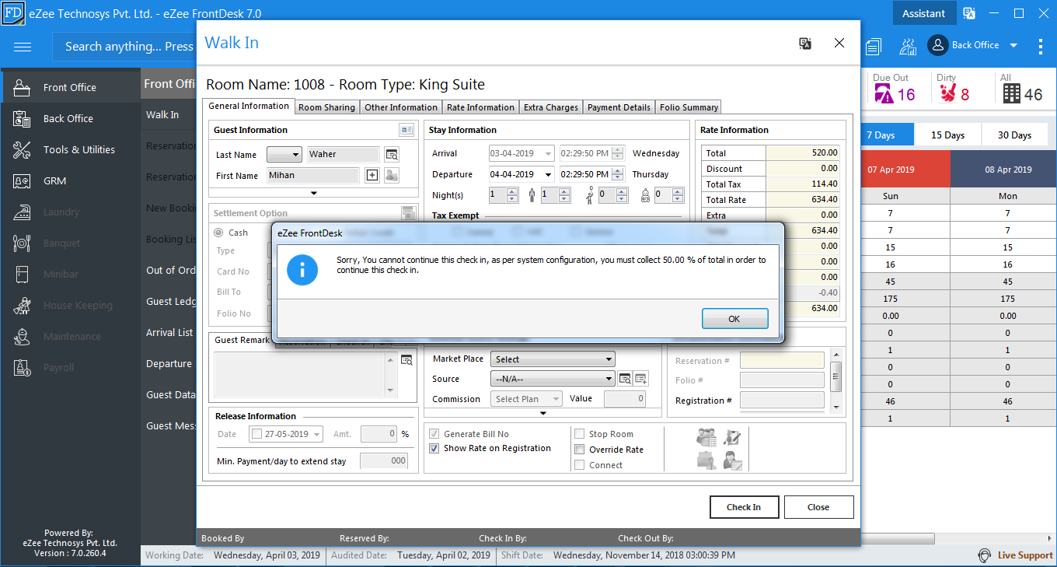Open the Commission Select Plan dropdown
1057x567 pixels.
tap(527, 399)
